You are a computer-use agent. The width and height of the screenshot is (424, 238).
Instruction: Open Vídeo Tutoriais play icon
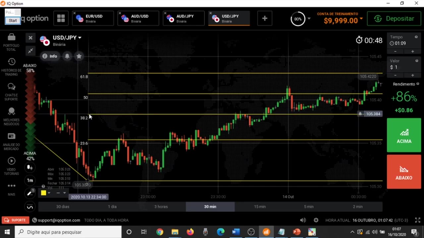(x=11, y=161)
